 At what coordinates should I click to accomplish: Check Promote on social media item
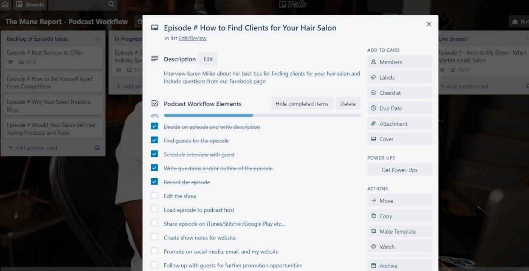[x=155, y=251]
